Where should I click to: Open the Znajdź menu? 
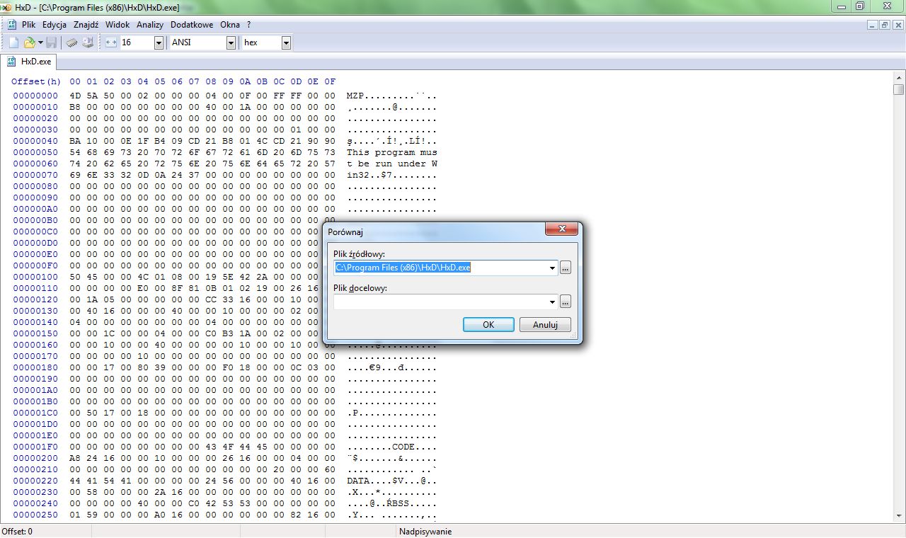[86, 24]
